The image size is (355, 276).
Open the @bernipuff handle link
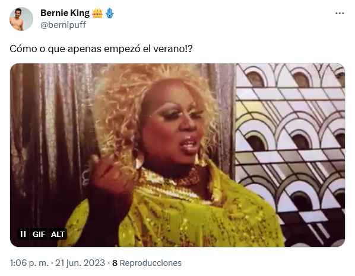tap(63, 25)
